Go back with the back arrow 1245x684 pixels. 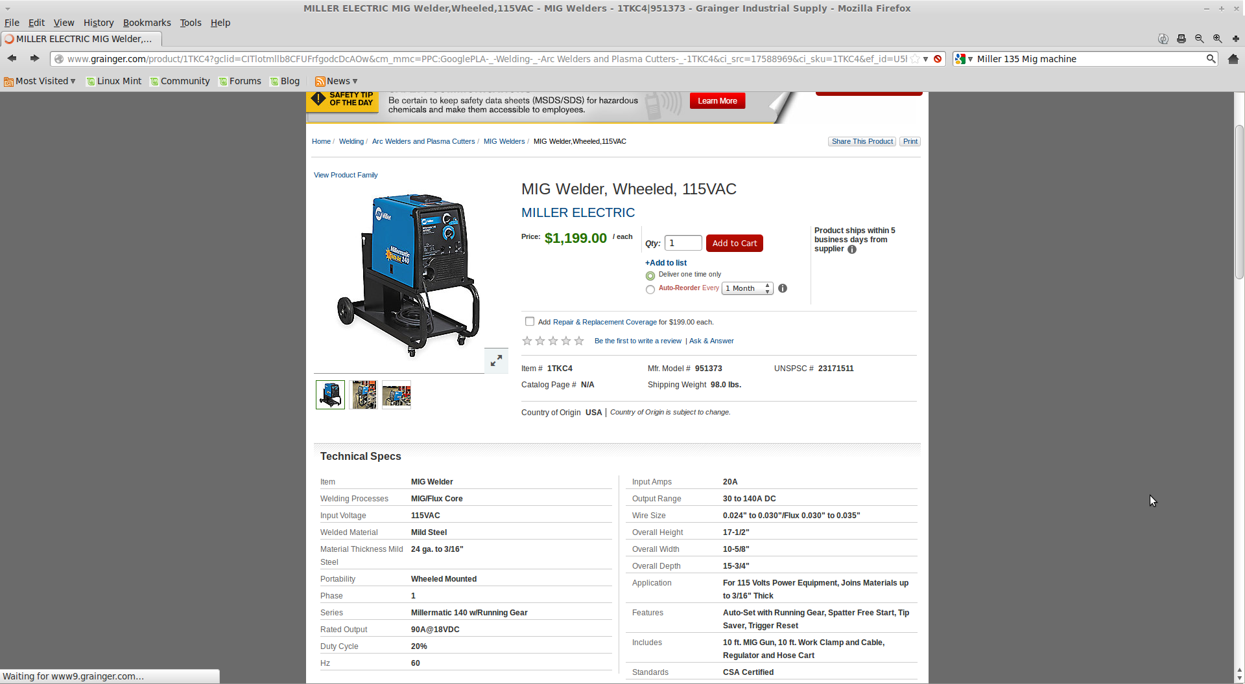coord(12,58)
